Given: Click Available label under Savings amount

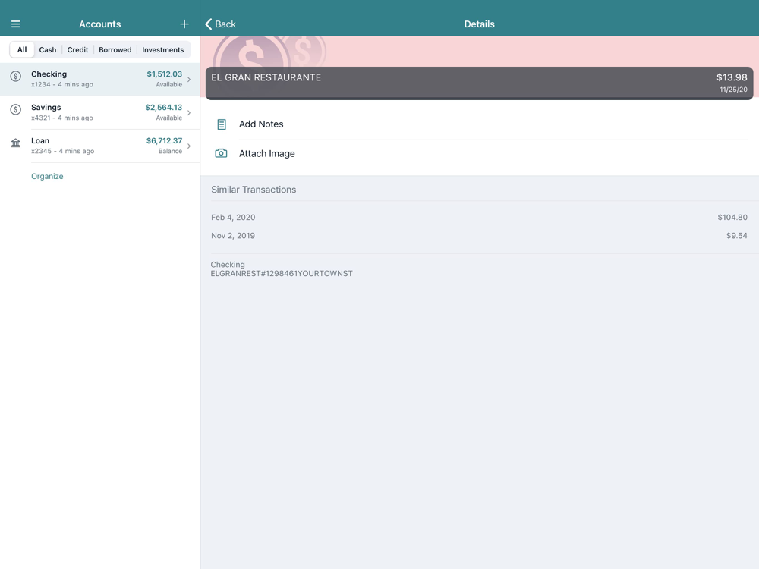Looking at the screenshot, I should pos(169,118).
